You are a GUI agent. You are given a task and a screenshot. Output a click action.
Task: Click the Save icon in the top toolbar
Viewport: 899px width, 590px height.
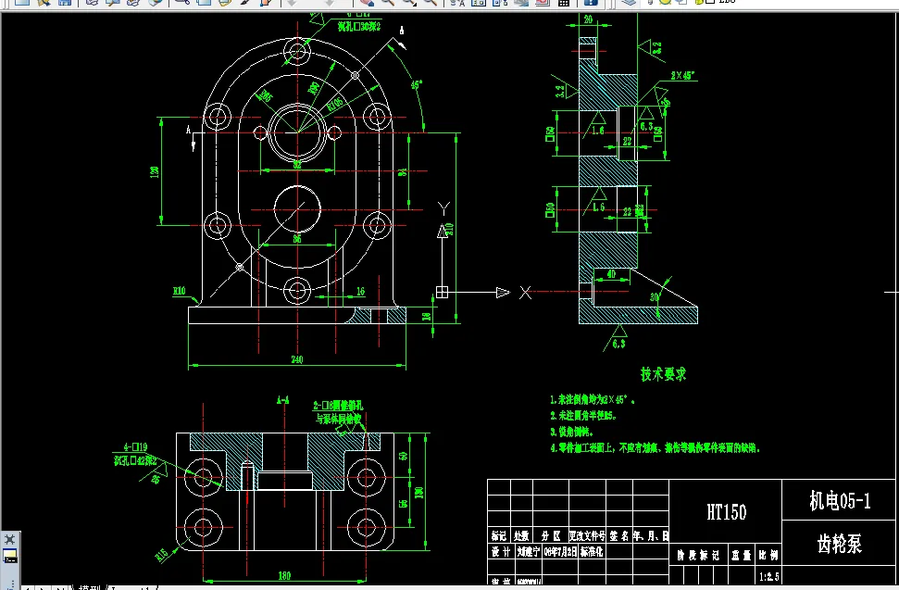pos(65,2)
